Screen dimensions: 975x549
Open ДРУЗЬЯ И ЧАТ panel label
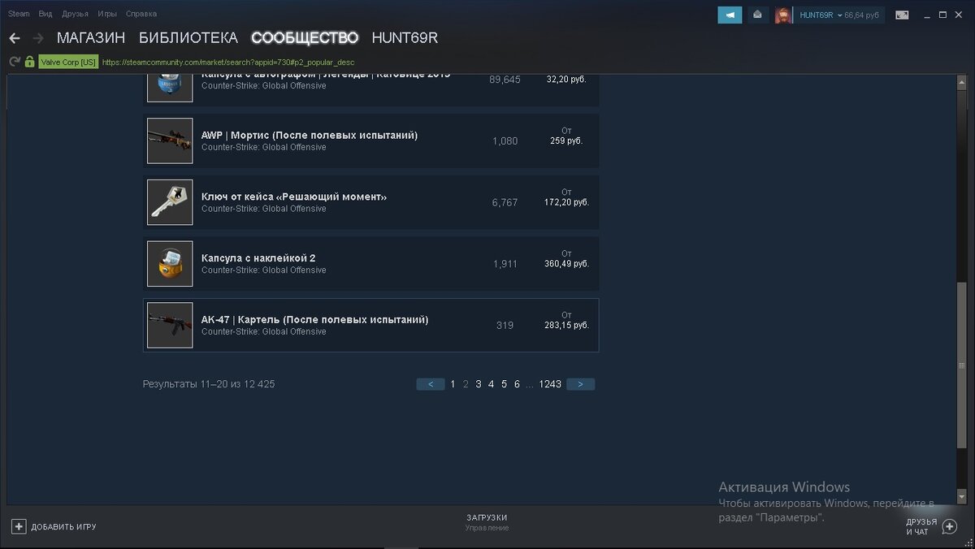(921, 527)
